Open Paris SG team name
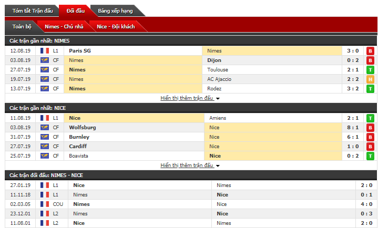378x228 pixels. pyautogui.click(x=80, y=51)
